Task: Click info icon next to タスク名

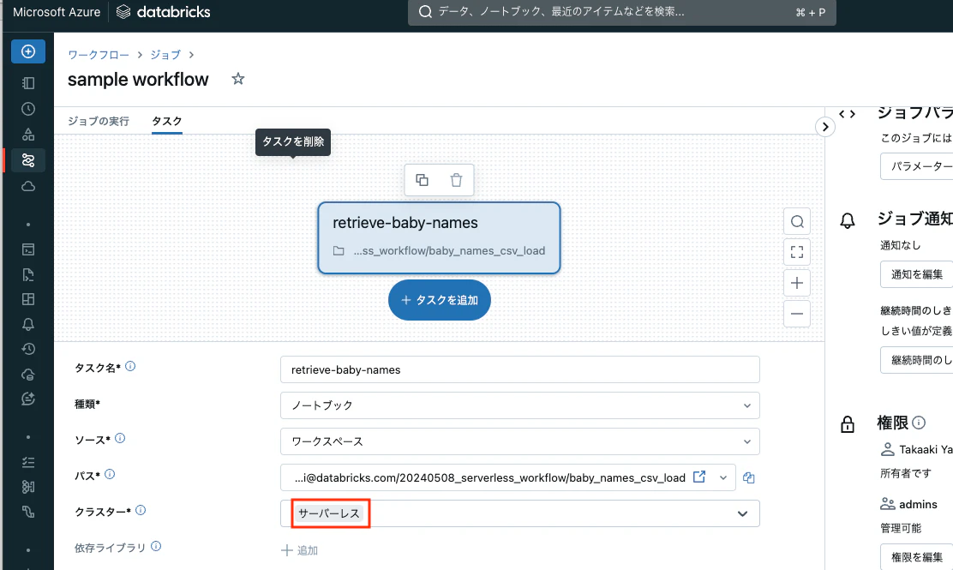Action: click(x=130, y=367)
